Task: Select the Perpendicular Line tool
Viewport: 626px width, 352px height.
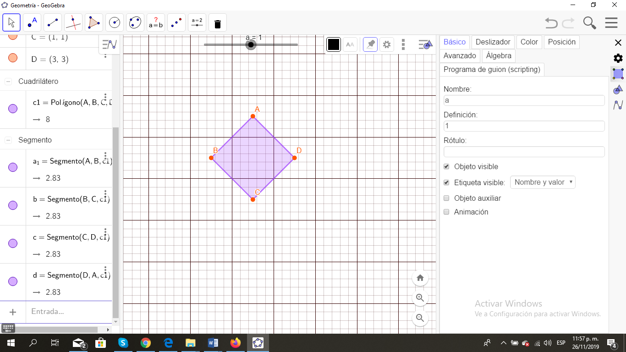Action: pyautogui.click(x=73, y=22)
